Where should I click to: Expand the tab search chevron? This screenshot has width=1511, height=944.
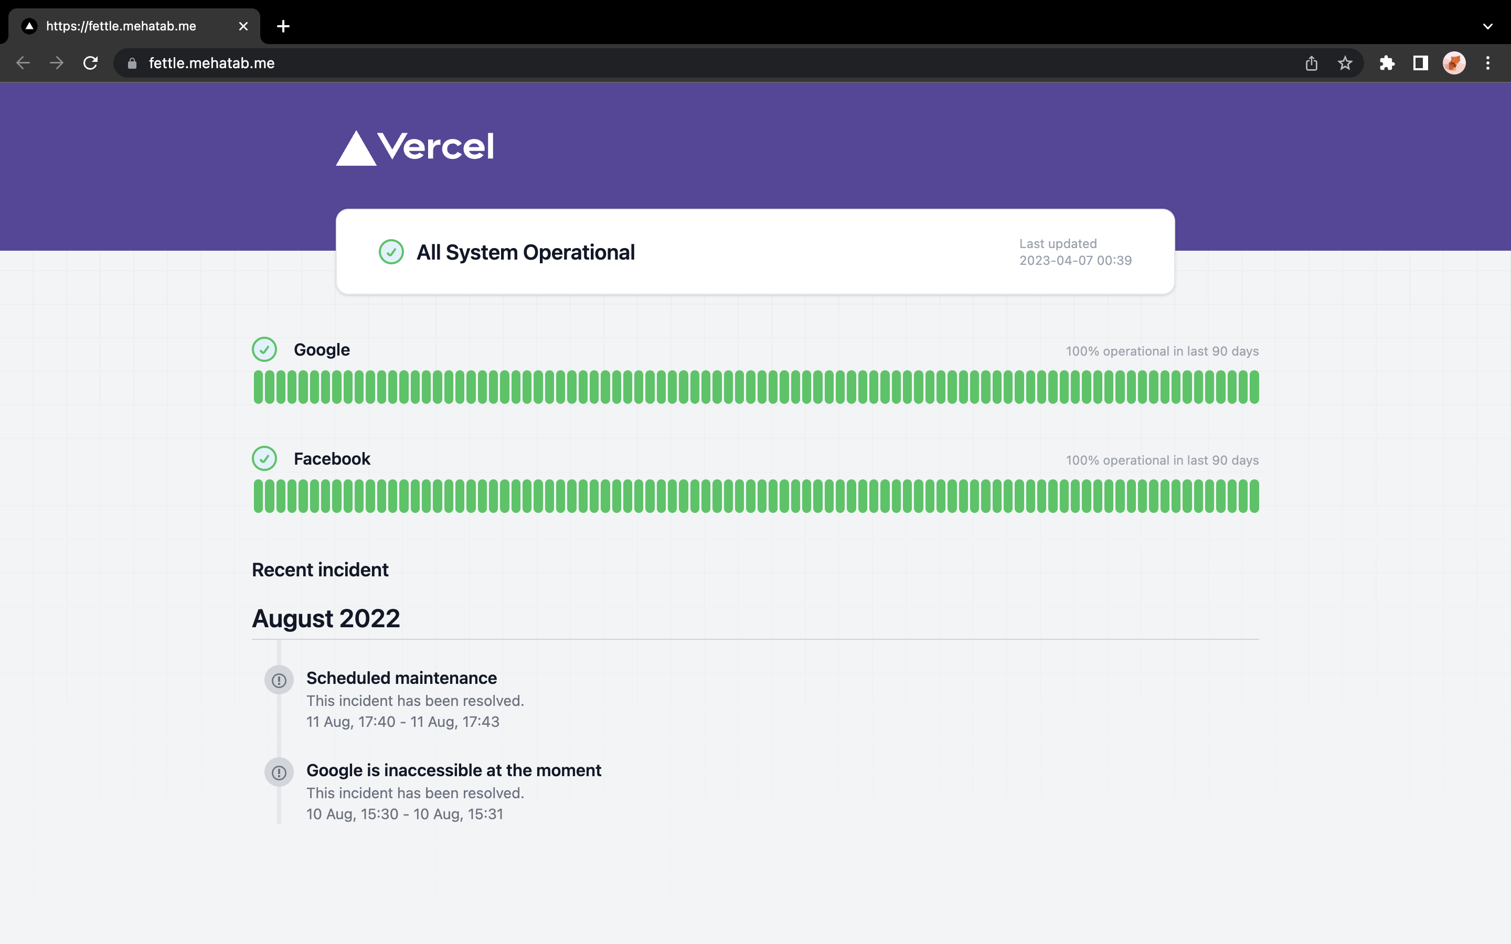pyautogui.click(x=1488, y=26)
